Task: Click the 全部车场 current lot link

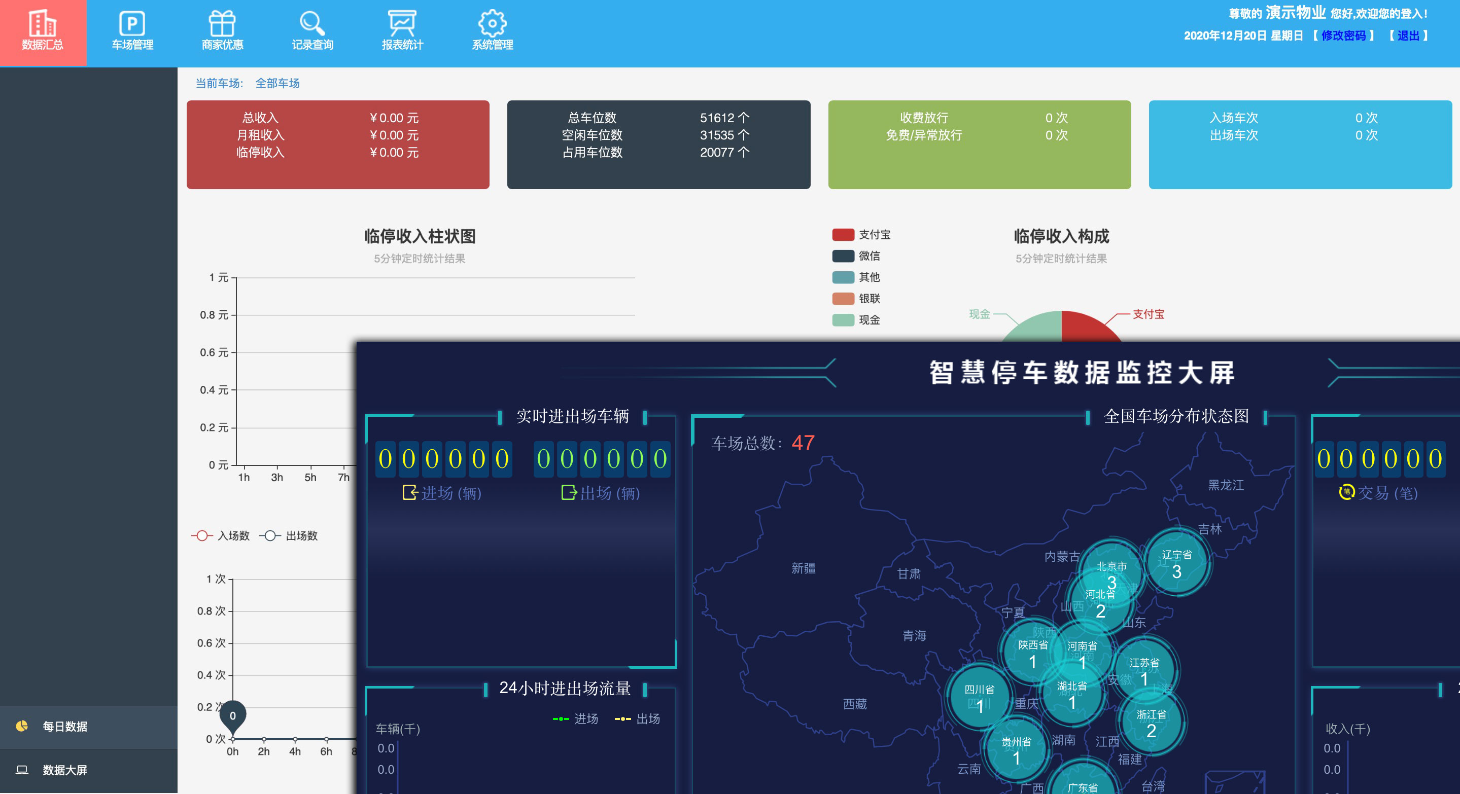Action: pyautogui.click(x=277, y=83)
